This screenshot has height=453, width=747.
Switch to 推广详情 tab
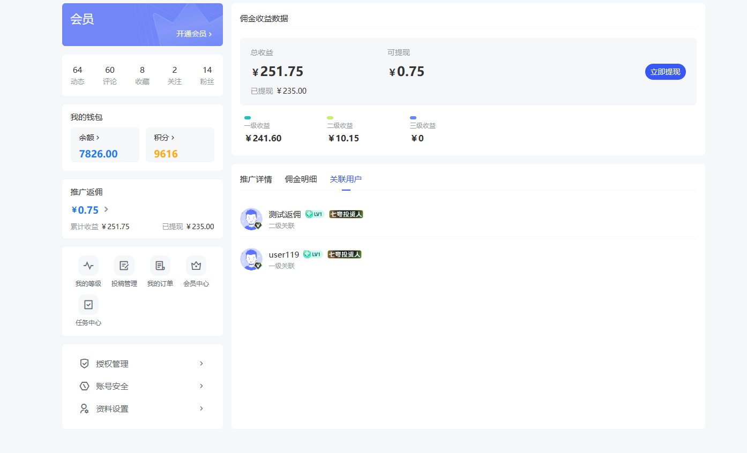(x=256, y=179)
